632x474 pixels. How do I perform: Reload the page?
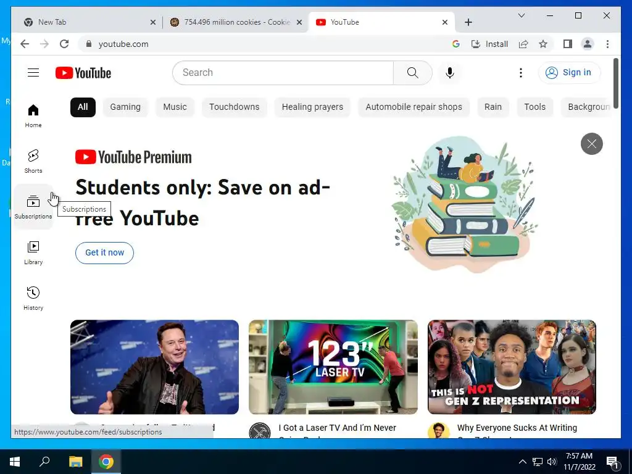coord(64,44)
